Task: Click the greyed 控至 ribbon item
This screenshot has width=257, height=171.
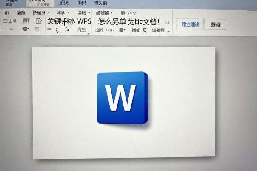Action: tap(132, 13)
